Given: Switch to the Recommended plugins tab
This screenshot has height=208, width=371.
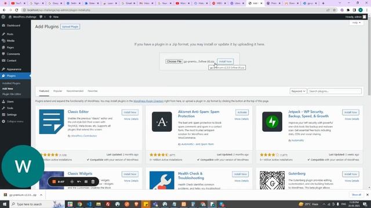Looking at the screenshot, I should [x=75, y=91].
